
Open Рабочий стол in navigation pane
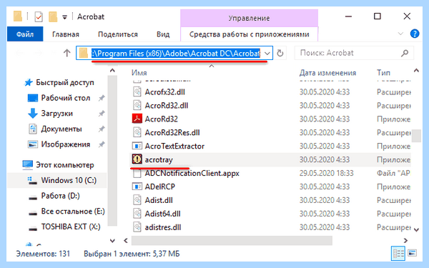[65, 98]
